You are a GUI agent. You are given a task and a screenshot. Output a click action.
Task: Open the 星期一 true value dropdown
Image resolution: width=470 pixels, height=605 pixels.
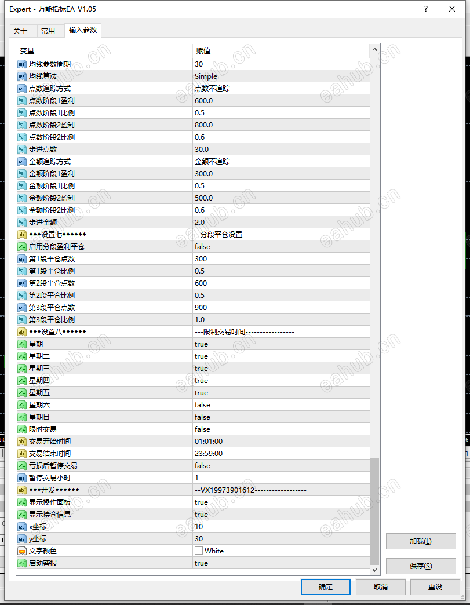(281, 344)
